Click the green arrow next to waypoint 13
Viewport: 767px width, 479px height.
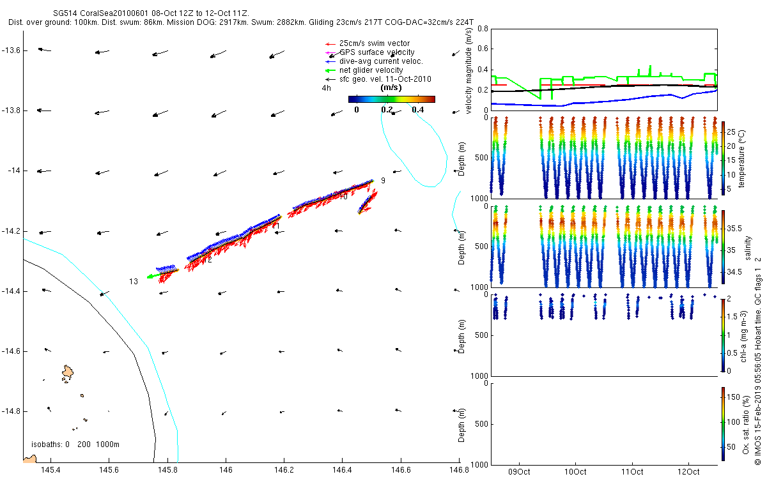153,276
